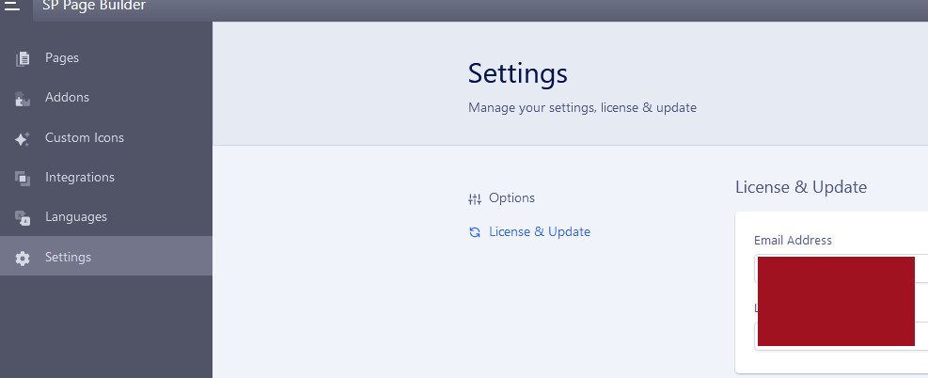Navigate to the Languages text label
The image size is (928, 378).
click(x=76, y=216)
